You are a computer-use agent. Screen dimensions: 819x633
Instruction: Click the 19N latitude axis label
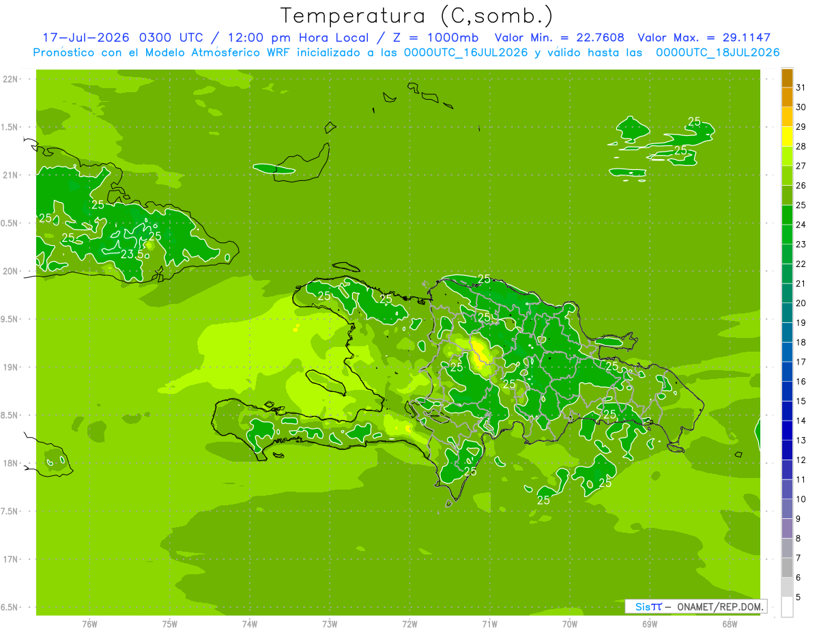pyautogui.click(x=11, y=367)
